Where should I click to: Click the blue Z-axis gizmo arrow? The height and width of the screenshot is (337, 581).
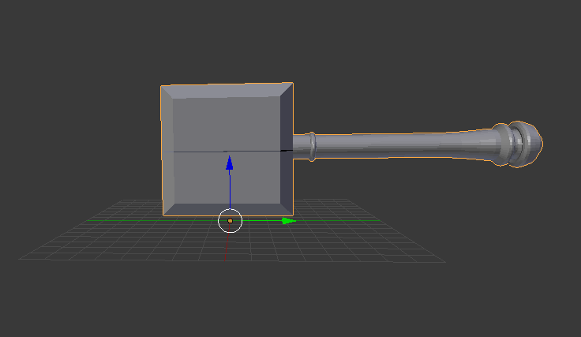[x=230, y=163]
